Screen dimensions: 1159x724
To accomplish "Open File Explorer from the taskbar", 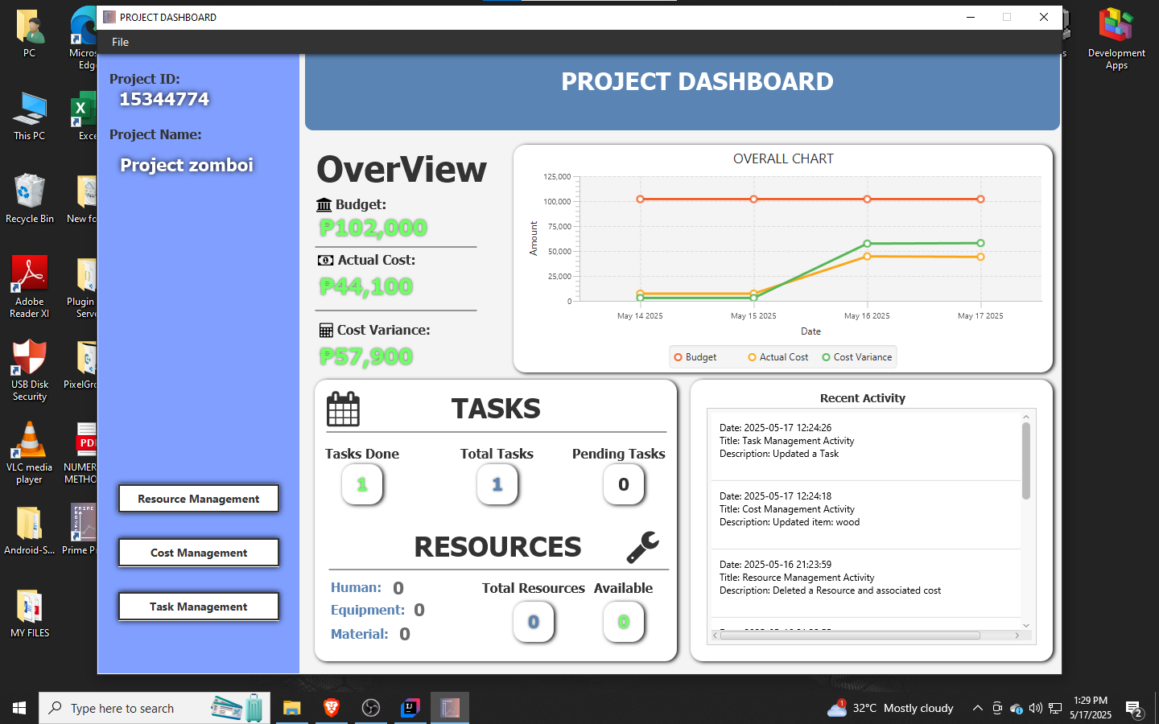I will (291, 708).
